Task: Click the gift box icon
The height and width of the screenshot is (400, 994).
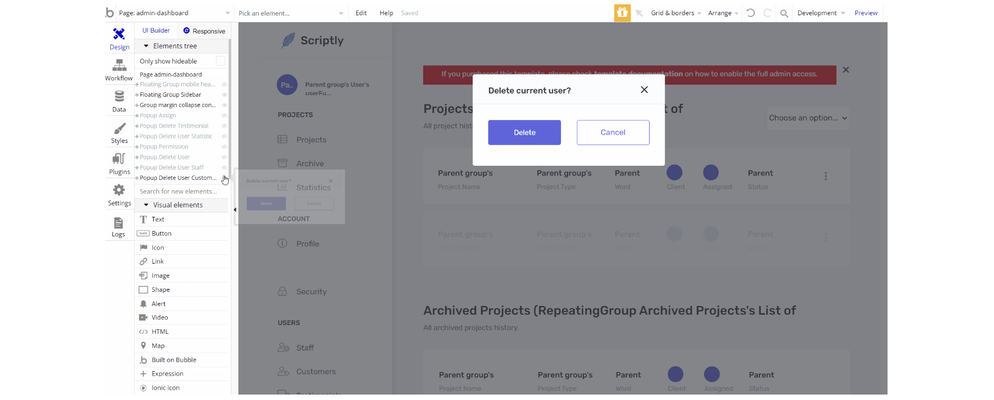Action: tap(622, 13)
